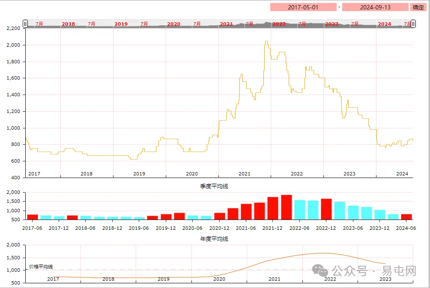
Task: Select the red 2021-06 quarterly bar
Action: click(246, 211)
